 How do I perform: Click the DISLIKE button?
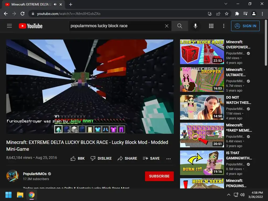pyautogui.click(x=101, y=158)
